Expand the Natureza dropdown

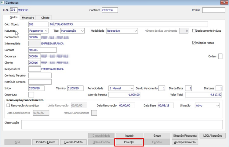point(38,31)
